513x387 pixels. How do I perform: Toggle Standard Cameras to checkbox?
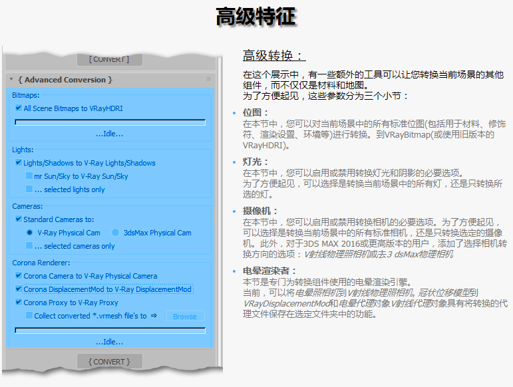click(x=19, y=219)
